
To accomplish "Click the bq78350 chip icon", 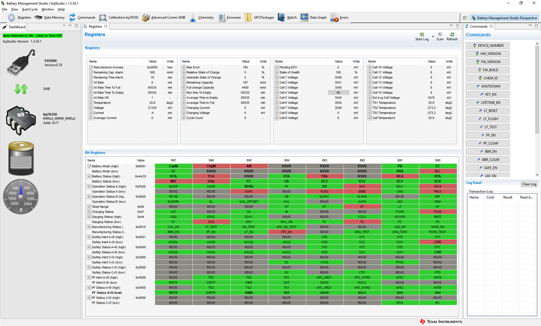I will (x=21, y=119).
